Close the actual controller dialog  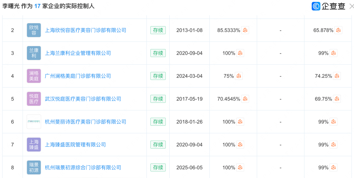[352, 6]
